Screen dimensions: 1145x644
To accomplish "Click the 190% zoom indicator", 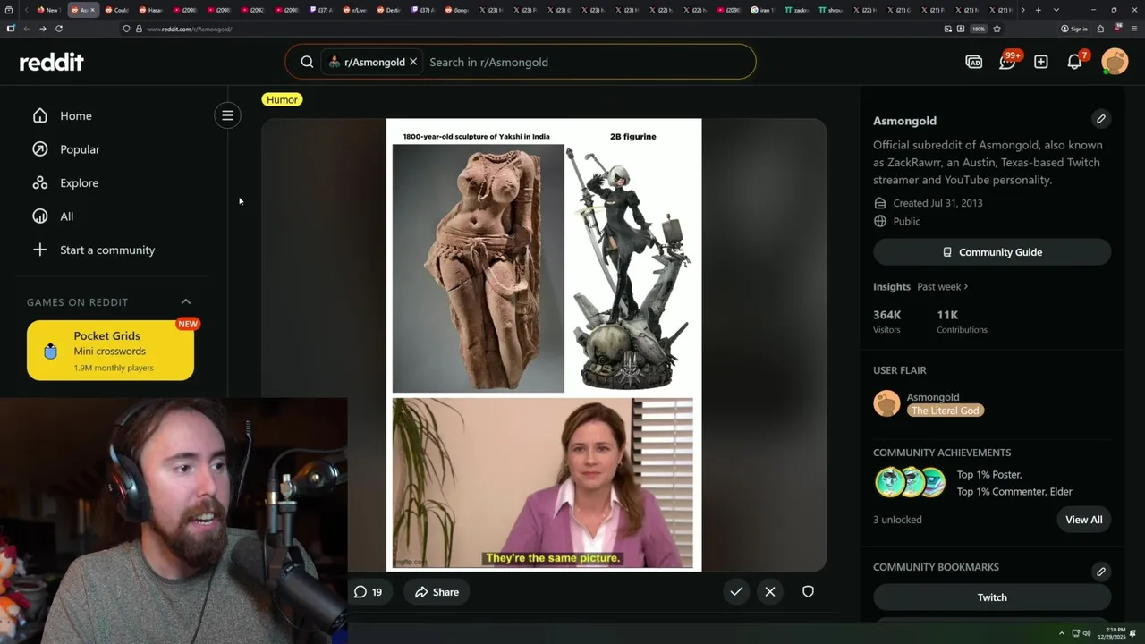I will (979, 29).
